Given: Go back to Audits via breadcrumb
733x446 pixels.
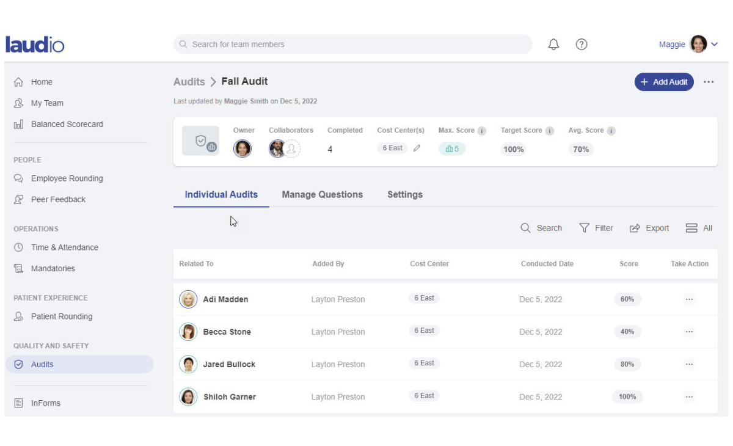Looking at the screenshot, I should coord(189,81).
